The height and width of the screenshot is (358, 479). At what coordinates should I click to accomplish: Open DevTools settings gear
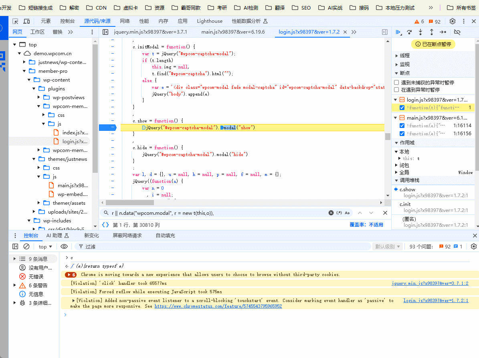pyautogui.click(x=453, y=21)
